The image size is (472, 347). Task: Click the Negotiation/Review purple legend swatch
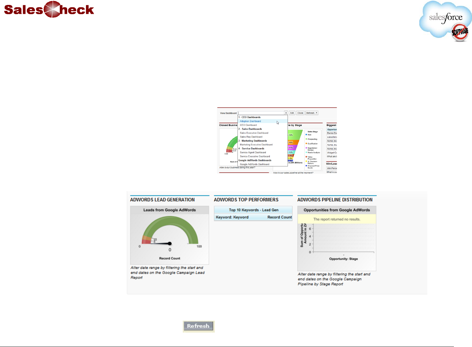coord(306,148)
